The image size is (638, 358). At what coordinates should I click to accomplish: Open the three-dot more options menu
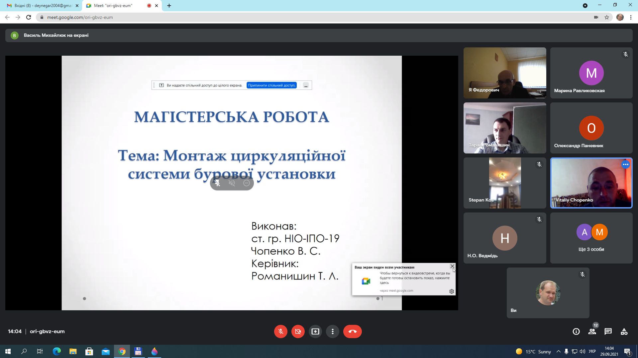coord(332,331)
